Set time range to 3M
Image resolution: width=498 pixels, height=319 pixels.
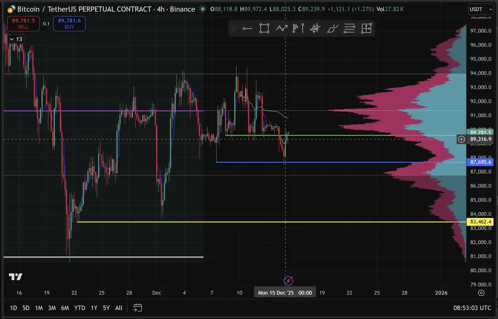click(52, 307)
